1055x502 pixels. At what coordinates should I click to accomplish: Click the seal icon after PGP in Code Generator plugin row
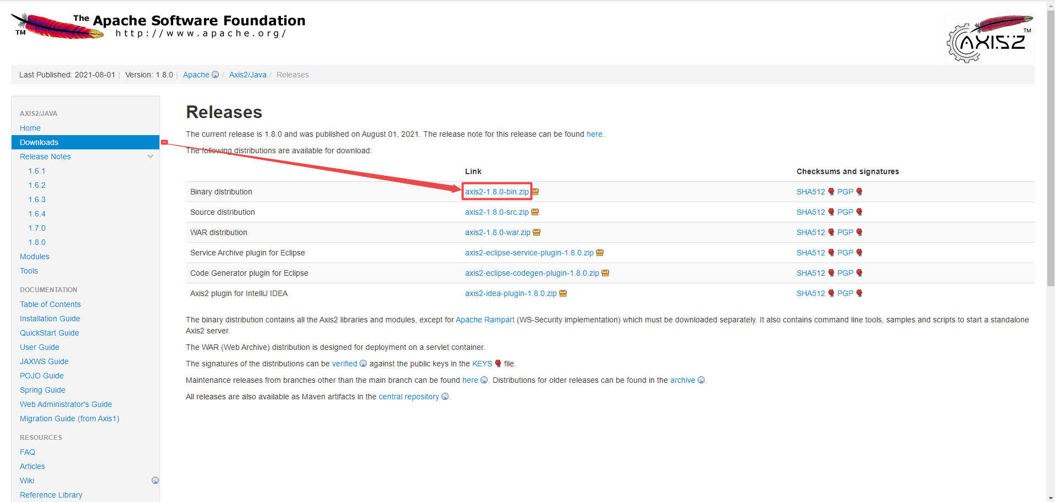tap(859, 273)
